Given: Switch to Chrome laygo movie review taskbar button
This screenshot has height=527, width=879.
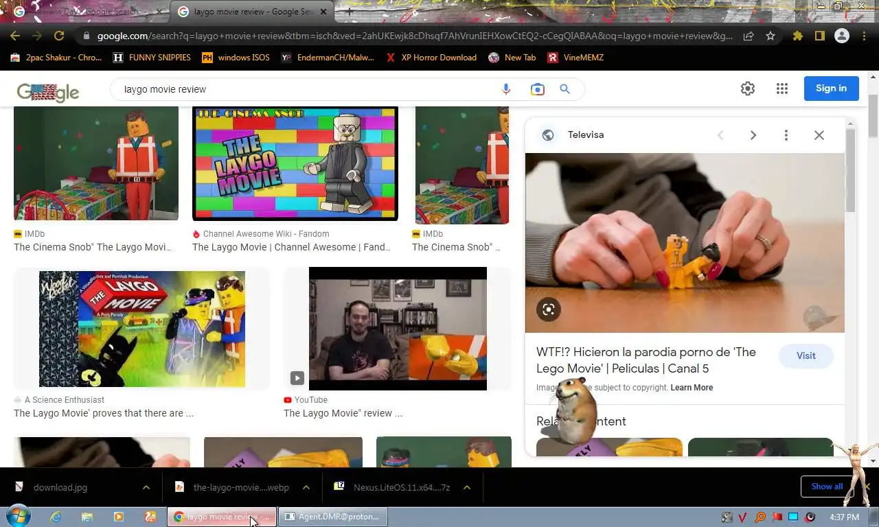Looking at the screenshot, I should (x=222, y=517).
